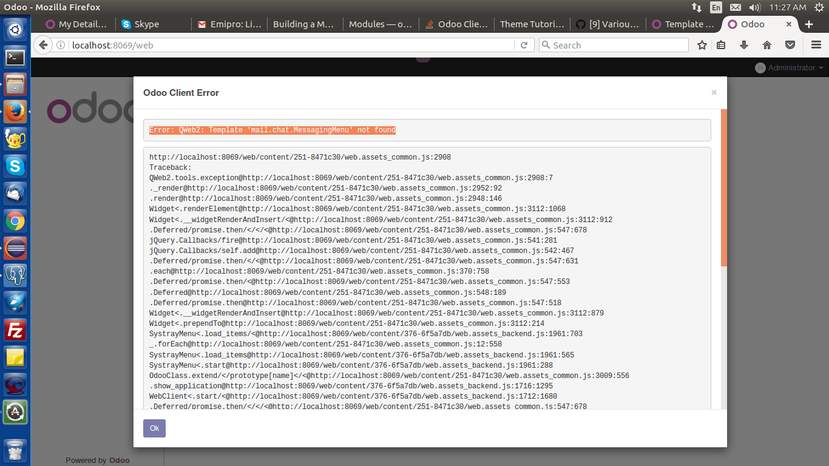Click the Powered by Odoo link
This screenshot has width=829, height=466.
pos(98,460)
